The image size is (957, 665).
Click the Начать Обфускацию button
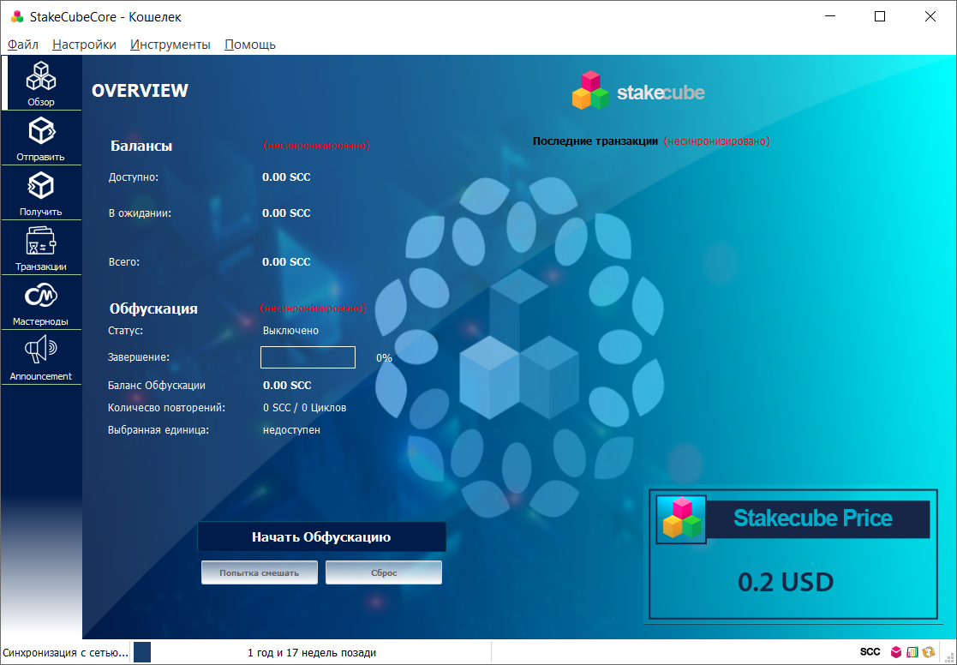(x=321, y=536)
